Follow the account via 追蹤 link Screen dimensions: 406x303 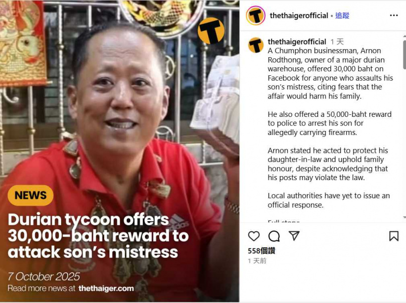(342, 16)
